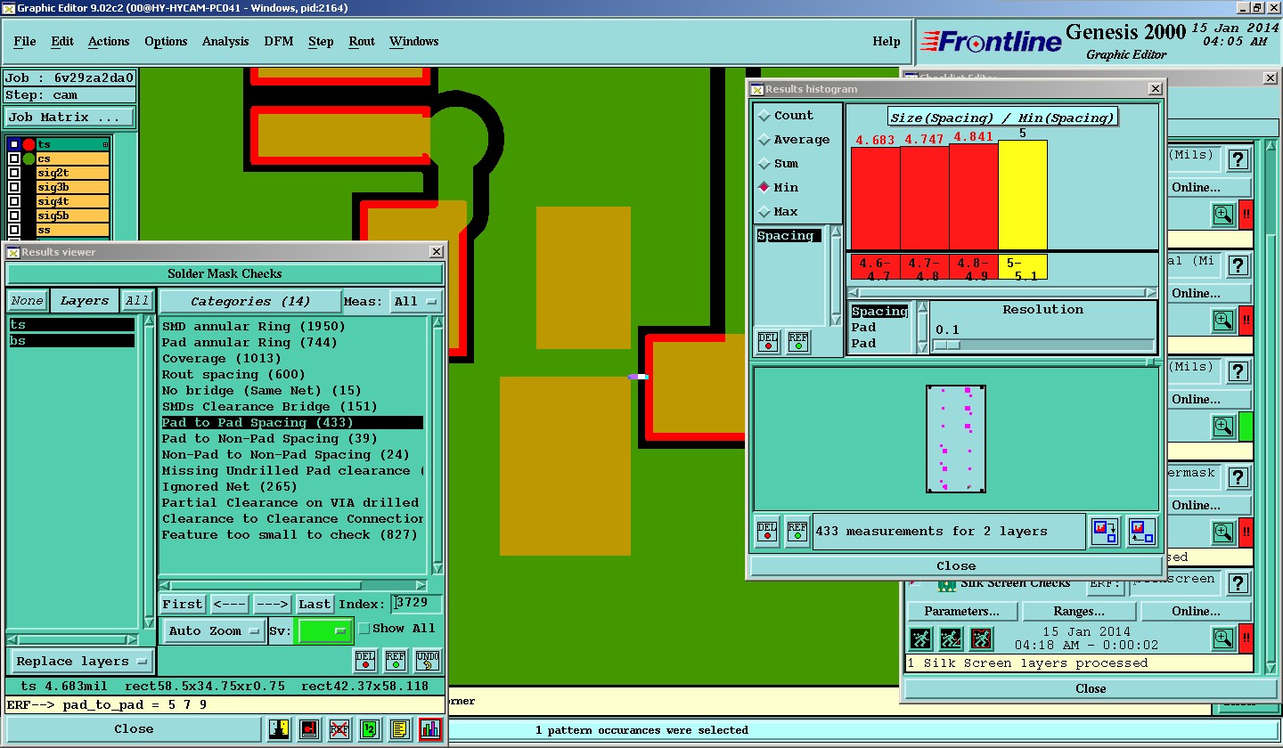Click the first green running-man icon
The width and height of the screenshot is (1283, 748).
coord(920,638)
